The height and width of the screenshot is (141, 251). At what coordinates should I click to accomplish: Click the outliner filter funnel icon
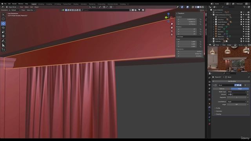[x=244, y=7]
